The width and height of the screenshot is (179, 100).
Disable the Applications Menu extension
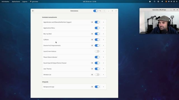[97, 28]
